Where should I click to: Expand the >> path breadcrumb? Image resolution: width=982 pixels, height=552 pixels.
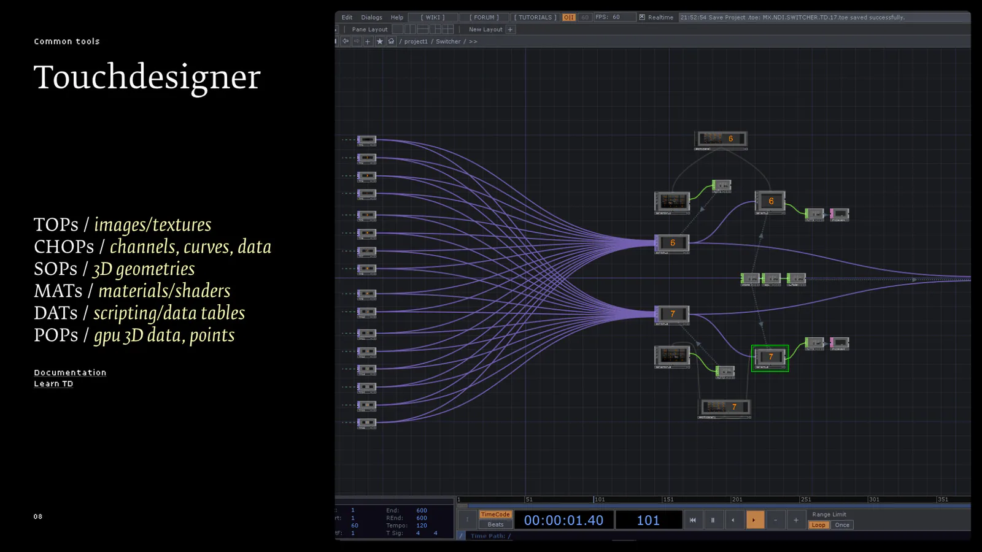coord(473,42)
